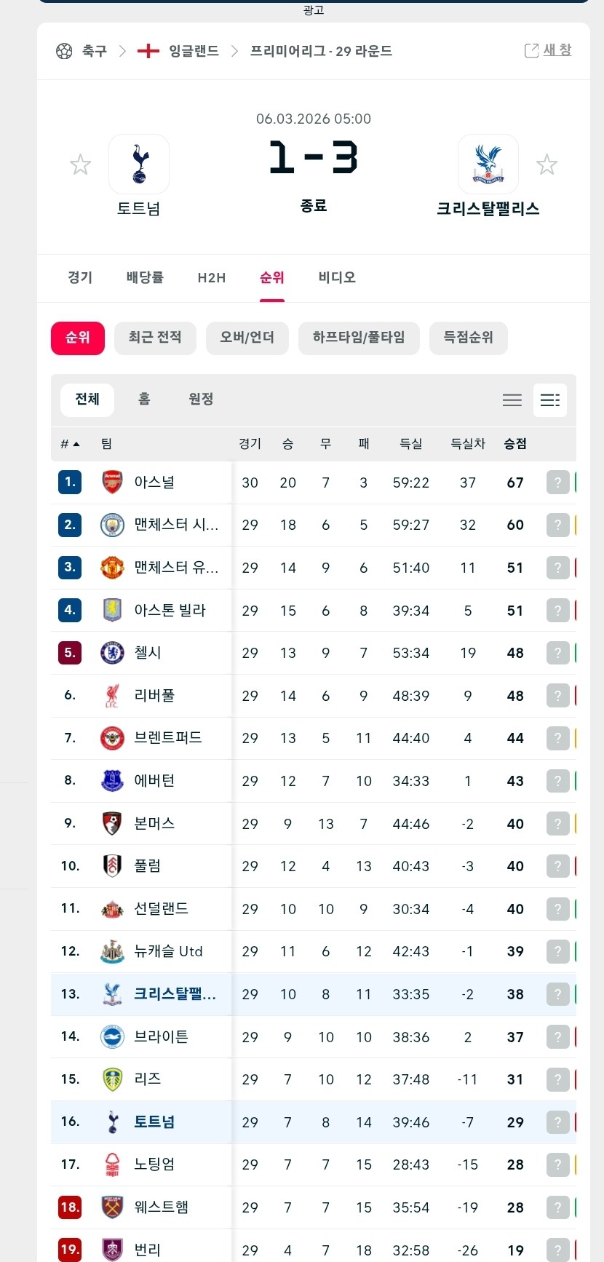The height and width of the screenshot is (1262, 604).
Task: Click the England flag icon
Action: point(148,51)
